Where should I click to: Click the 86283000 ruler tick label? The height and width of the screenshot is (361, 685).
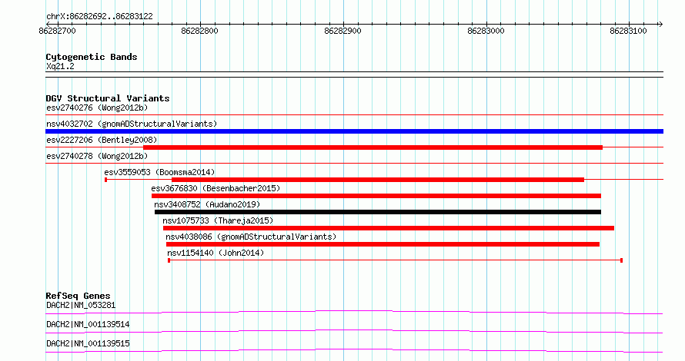click(486, 31)
